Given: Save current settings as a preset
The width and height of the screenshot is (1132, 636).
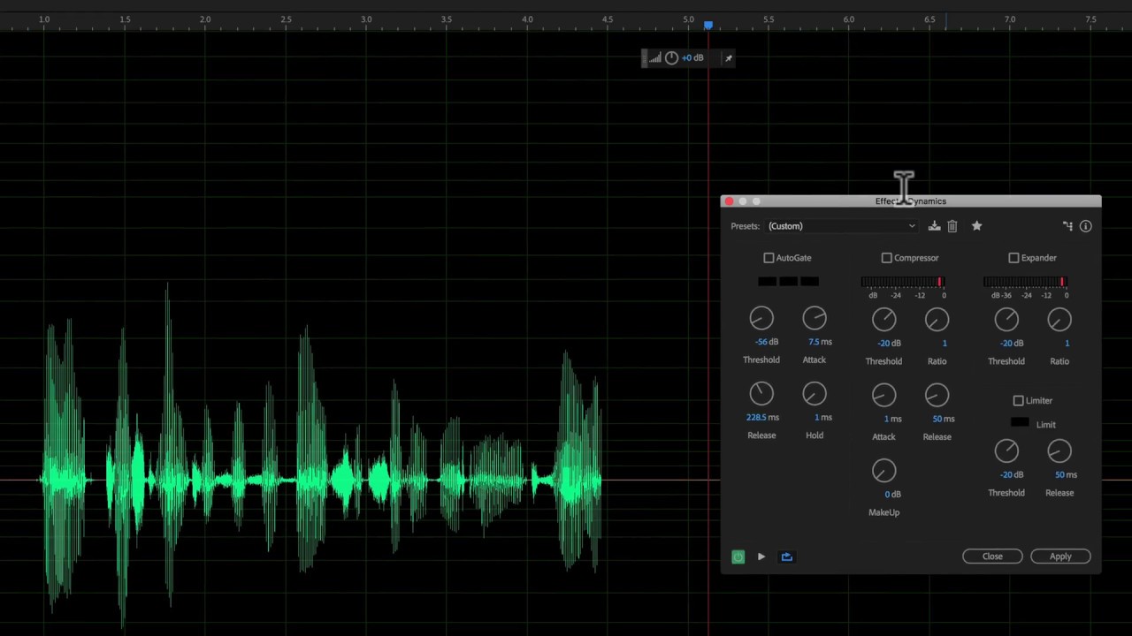Looking at the screenshot, I should coord(934,226).
